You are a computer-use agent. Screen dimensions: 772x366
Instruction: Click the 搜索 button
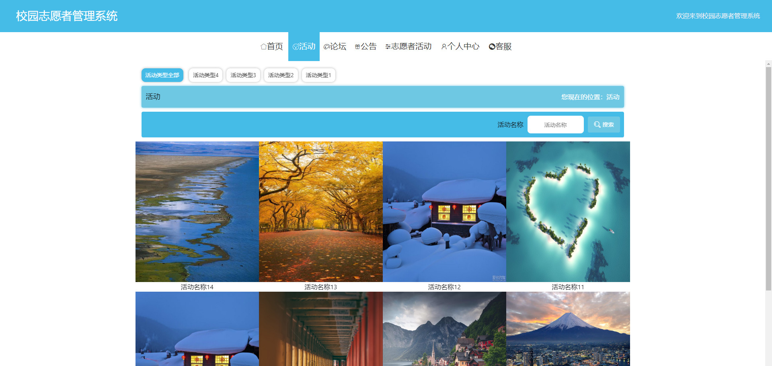coord(604,125)
